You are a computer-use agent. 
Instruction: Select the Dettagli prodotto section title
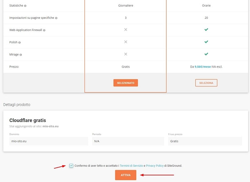coord(17,105)
